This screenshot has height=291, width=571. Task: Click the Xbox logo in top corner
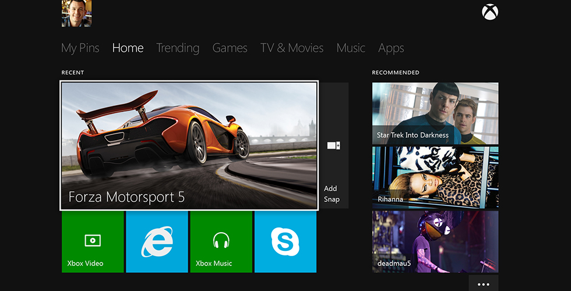pyautogui.click(x=490, y=12)
